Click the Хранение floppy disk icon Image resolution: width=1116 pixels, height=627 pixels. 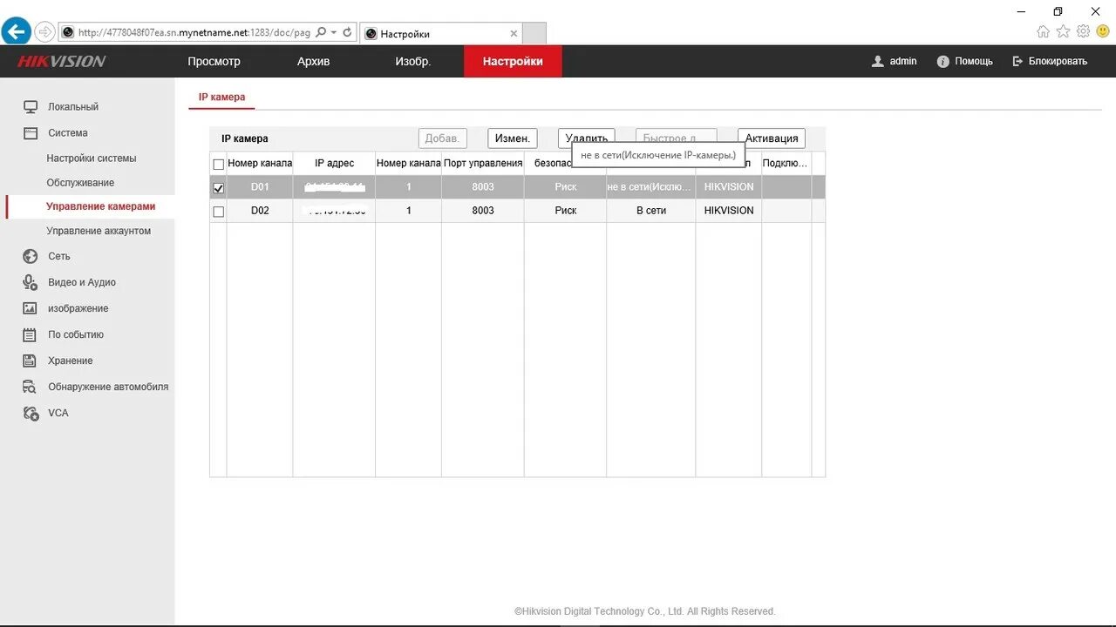pyautogui.click(x=31, y=361)
